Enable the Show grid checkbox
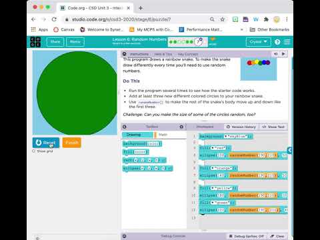320x240 pixels. (x=33, y=151)
